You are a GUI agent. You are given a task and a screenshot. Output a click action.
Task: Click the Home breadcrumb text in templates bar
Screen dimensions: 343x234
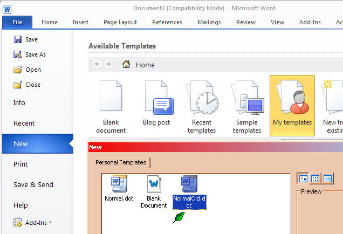(x=145, y=65)
